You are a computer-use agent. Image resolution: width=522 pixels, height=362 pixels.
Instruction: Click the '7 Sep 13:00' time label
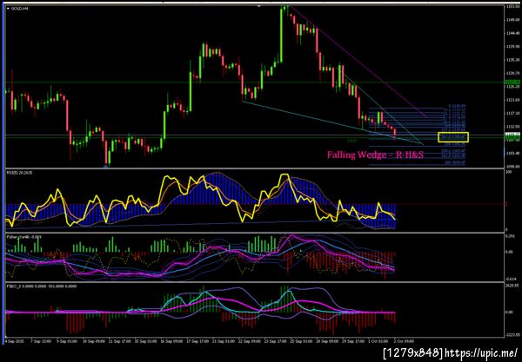pos(41,341)
